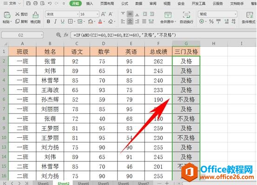Apply percent style format

click(211, 21)
